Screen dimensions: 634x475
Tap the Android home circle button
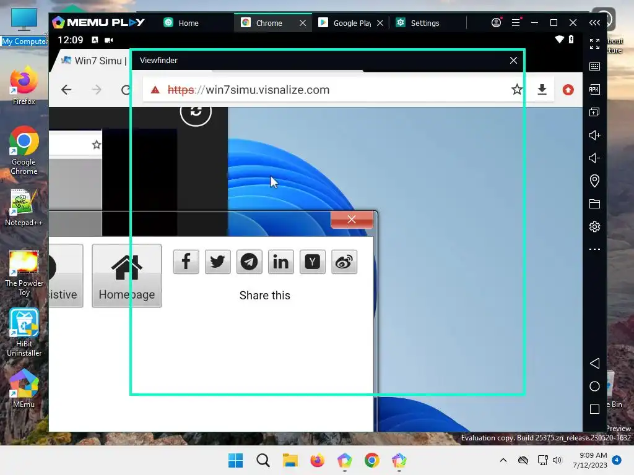tap(594, 386)
